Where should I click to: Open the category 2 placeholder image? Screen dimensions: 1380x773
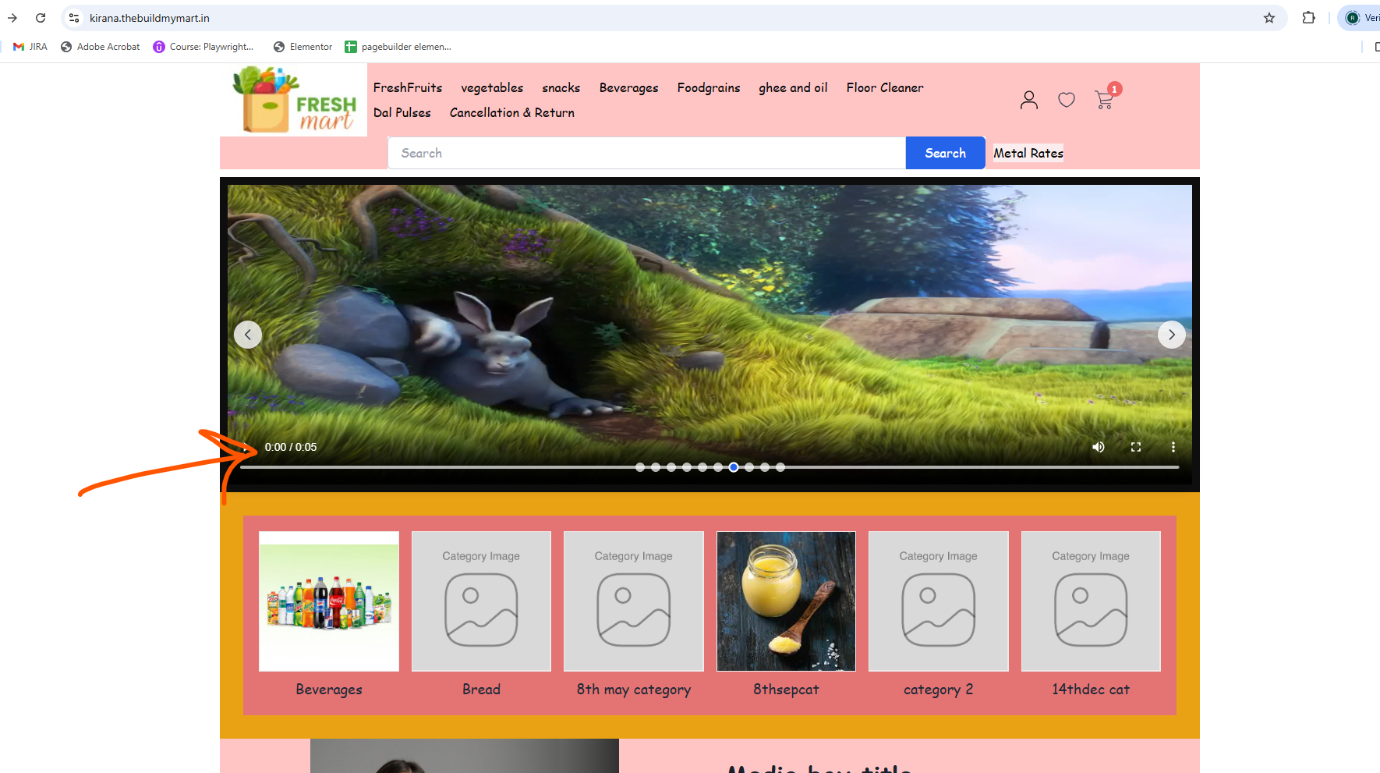939,601
